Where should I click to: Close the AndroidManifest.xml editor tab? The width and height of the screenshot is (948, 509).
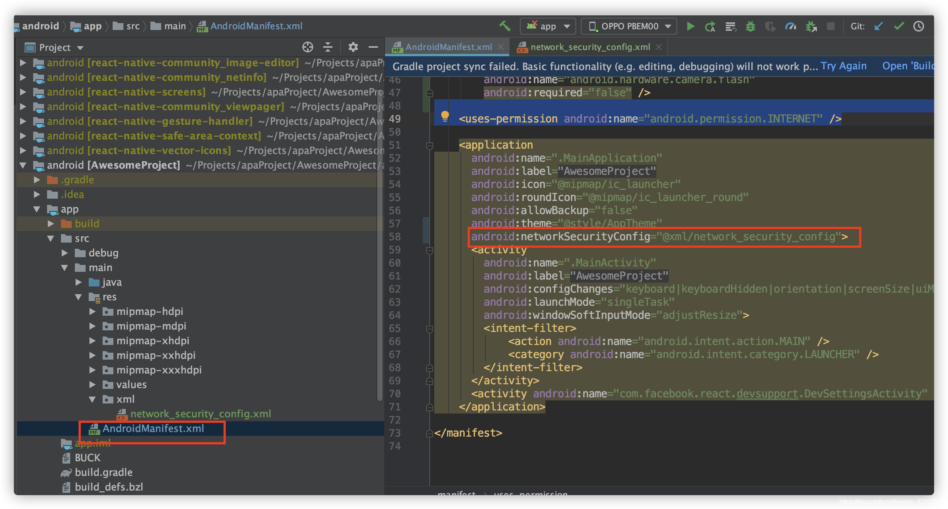tap(501, 47)
